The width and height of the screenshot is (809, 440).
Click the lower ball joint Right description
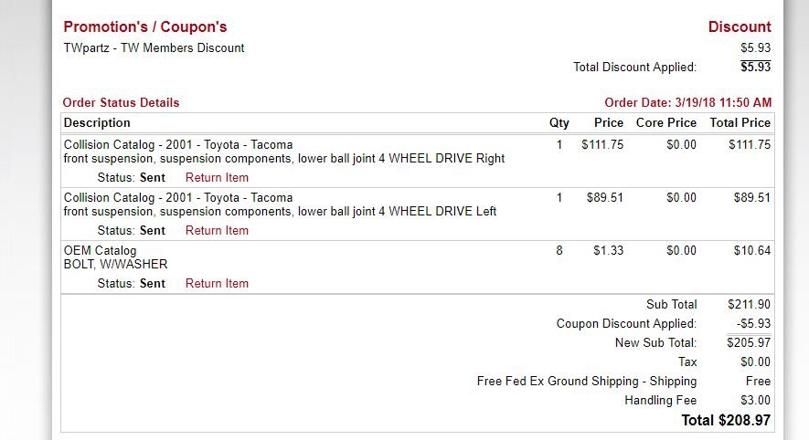[x=283, y=159]
